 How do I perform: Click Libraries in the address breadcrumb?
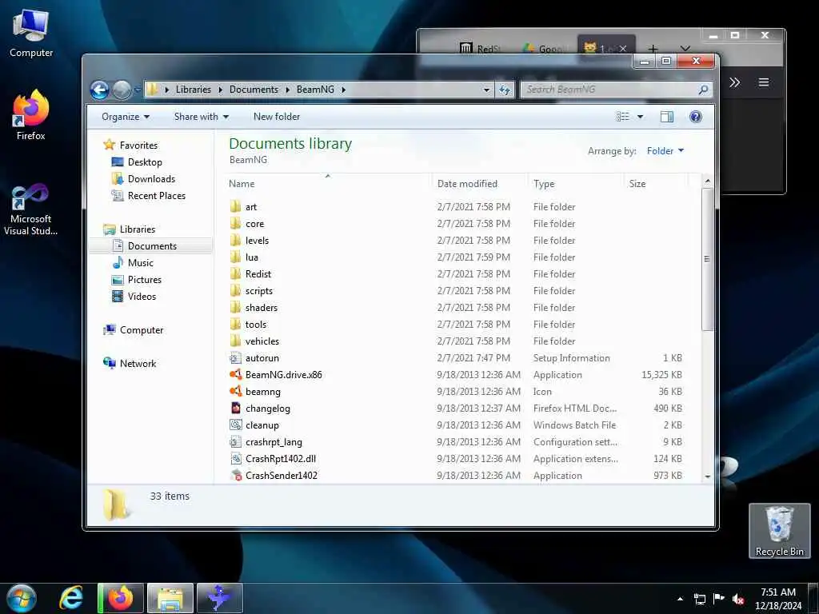tap(194, 90)
